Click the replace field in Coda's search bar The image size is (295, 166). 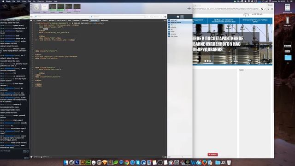click(x=118, y=17)
